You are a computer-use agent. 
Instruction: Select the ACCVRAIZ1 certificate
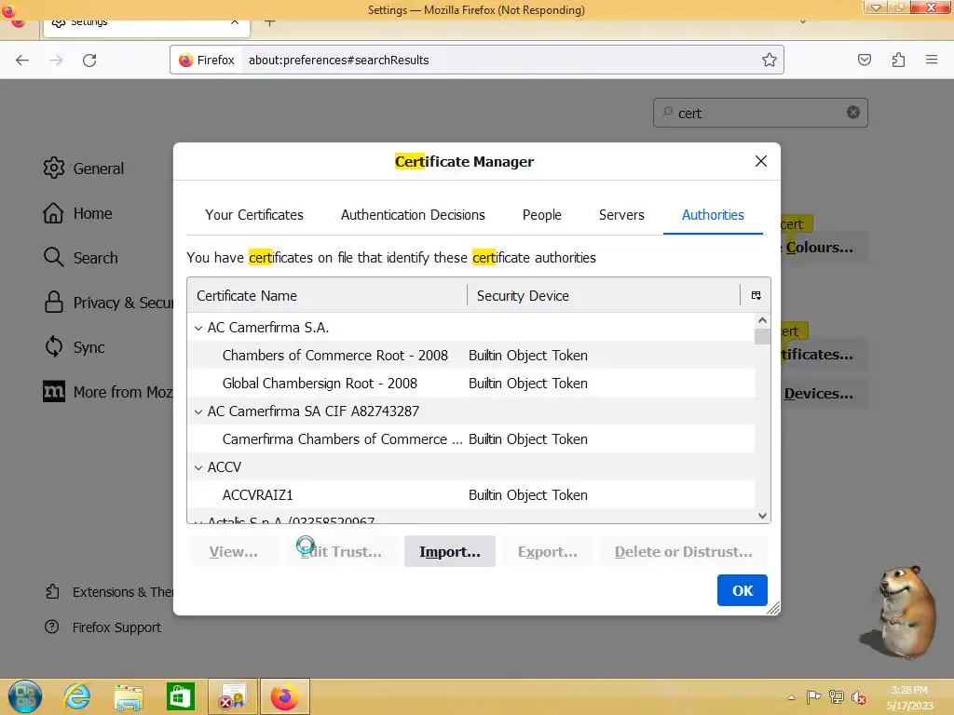tap(470, 495)
